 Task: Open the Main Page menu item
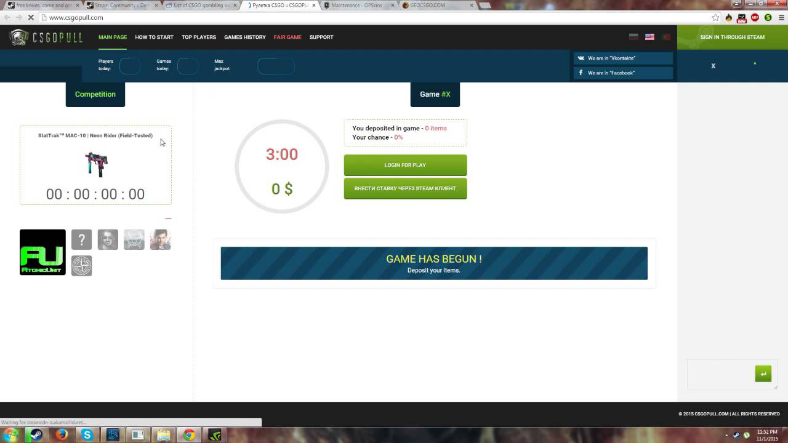(x=113, y=37)
